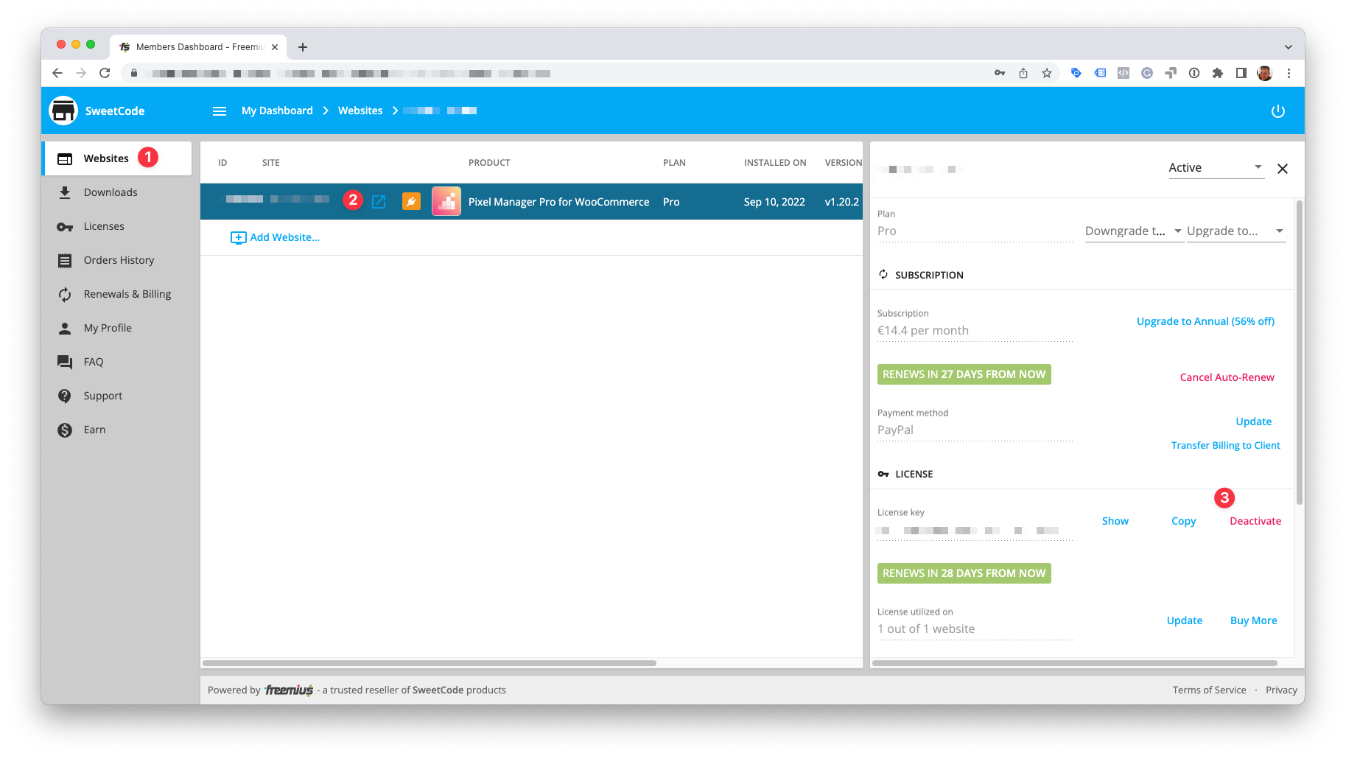Image resolution: width=1346 pixels, height=759 pixels.
Task: Reload the browser page
Action: [105, 73]
